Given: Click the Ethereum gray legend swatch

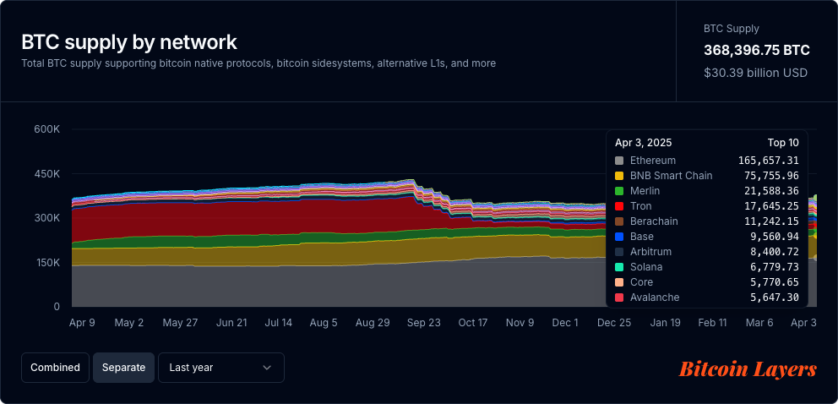Looking at the screenshot, I should click(619, 161).
